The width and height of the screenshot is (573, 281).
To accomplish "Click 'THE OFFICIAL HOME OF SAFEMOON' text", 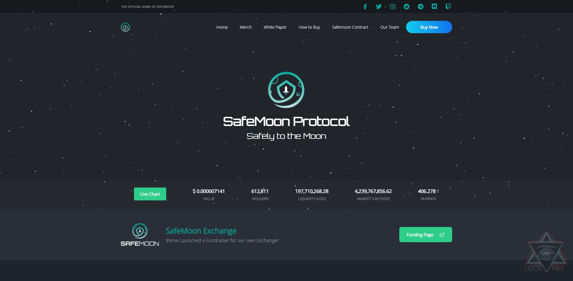I will [147, 7].
